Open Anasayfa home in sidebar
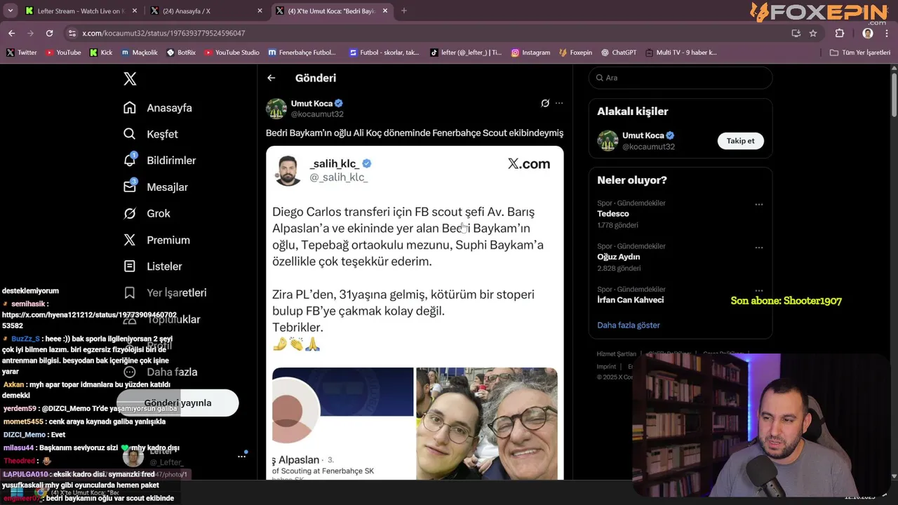Image resolution: width=898 pixels, height=505 pixels. coord(158,108)
